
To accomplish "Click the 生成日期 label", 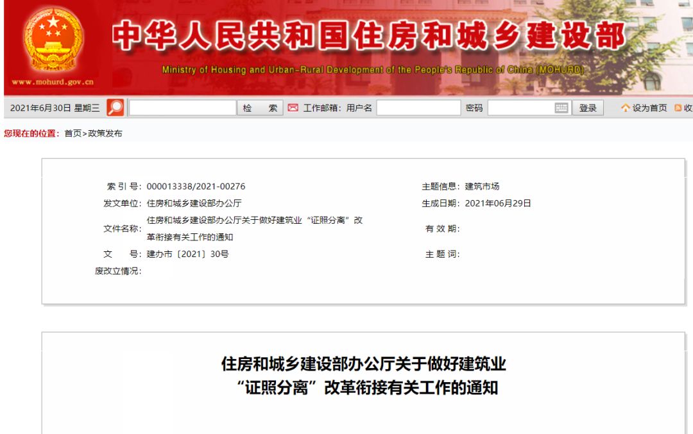I will 441,203.
